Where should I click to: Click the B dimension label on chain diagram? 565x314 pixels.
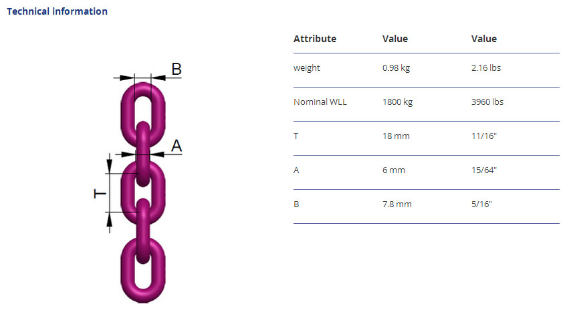pos(176,69)
